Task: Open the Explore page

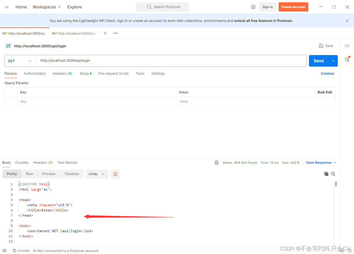Action: tap(74, 7)
